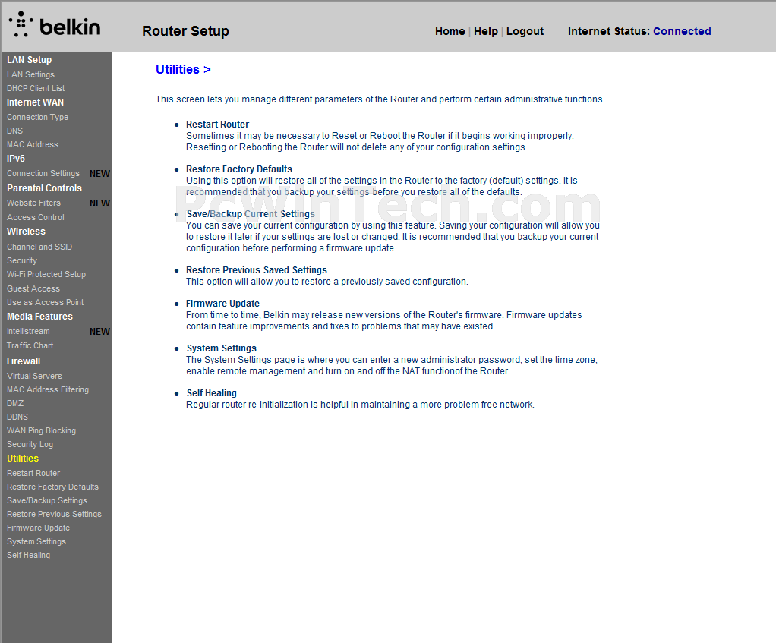Click IPv6 sidebar heading
The height and width of the screenshot is (643, 776).
(16, 159)
